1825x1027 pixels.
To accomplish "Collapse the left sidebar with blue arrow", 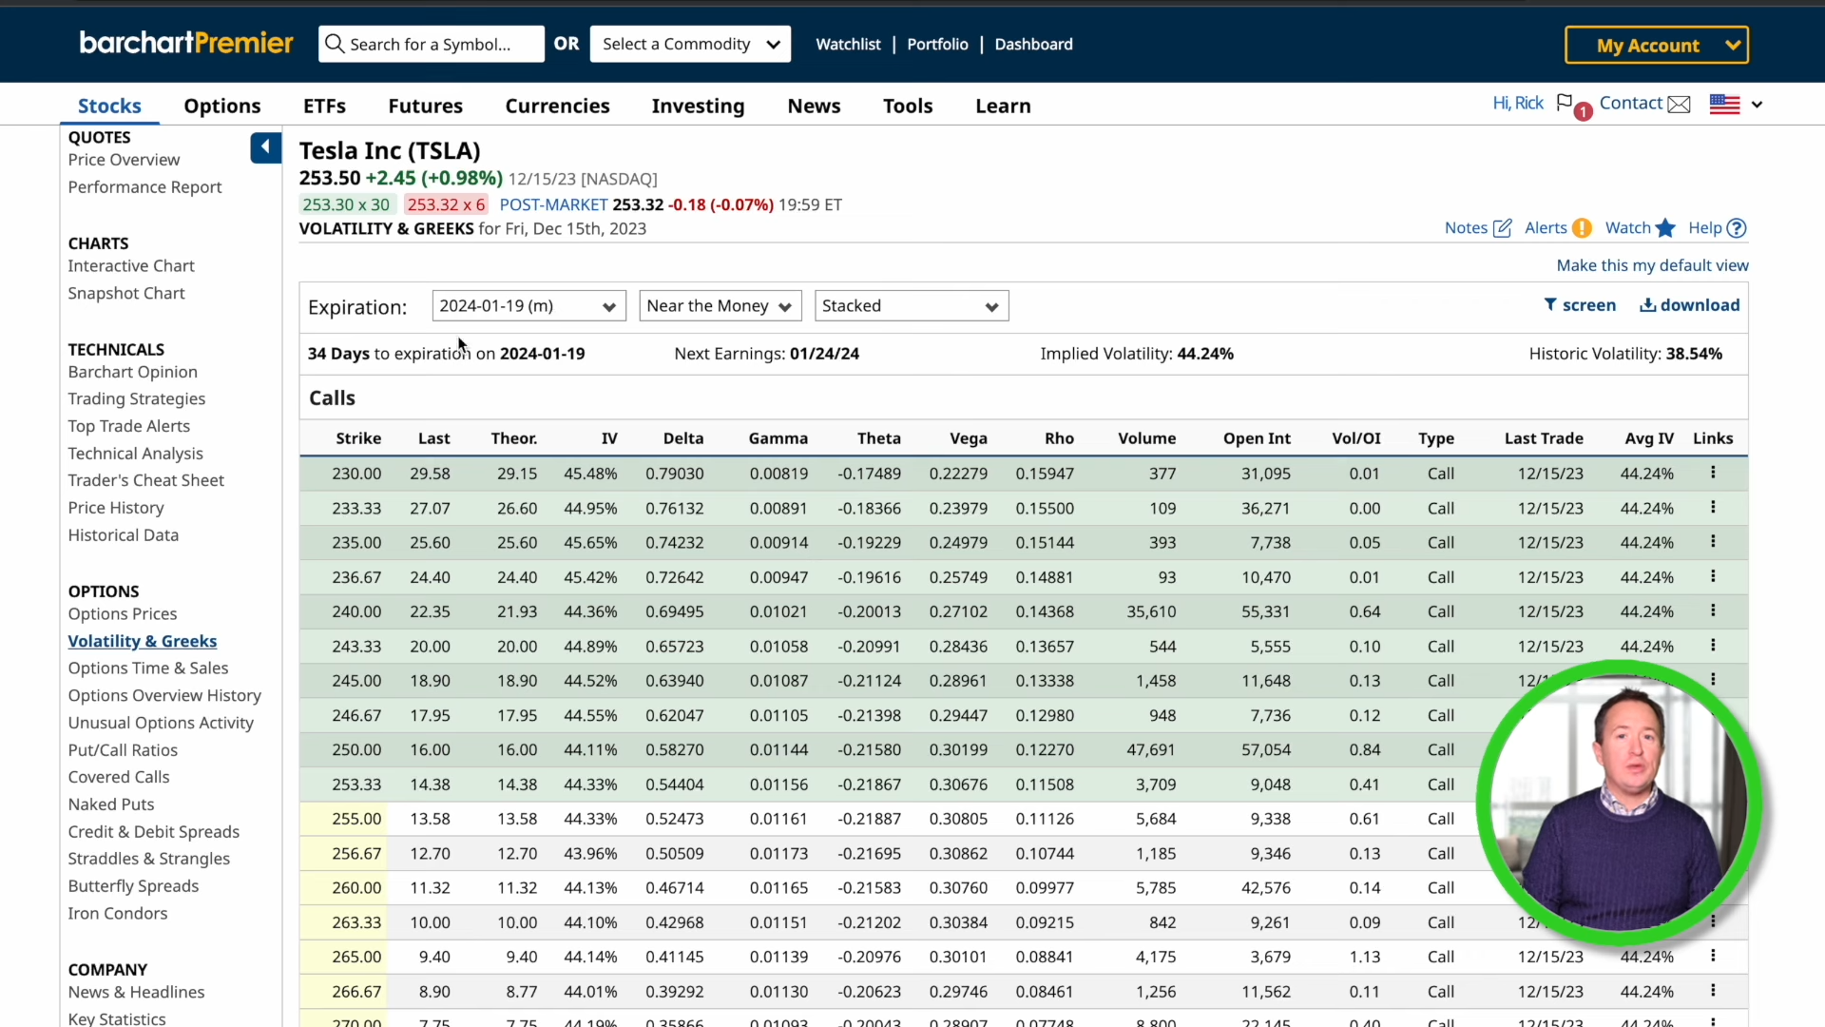I will [265, 147].
